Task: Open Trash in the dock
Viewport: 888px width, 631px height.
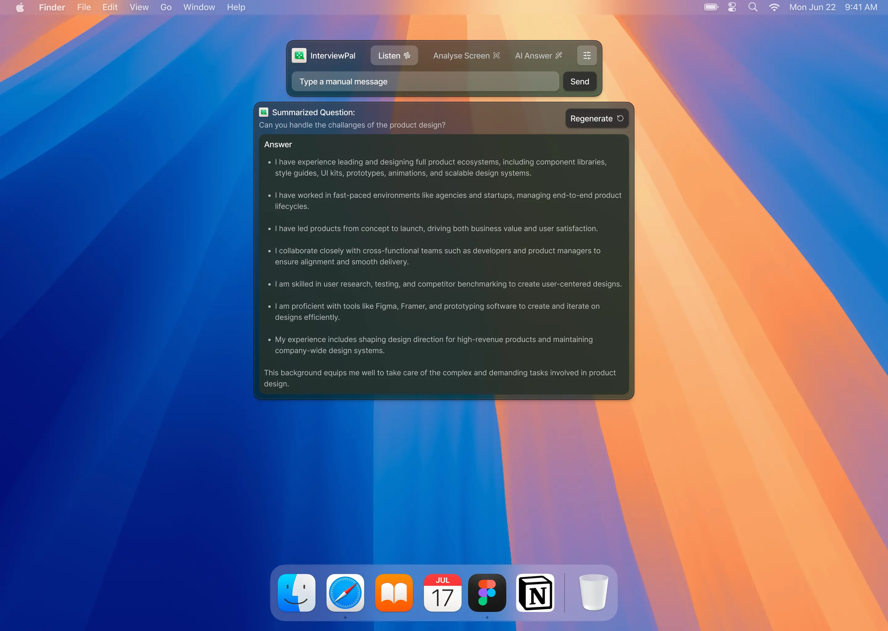Action: click(593, 593)
